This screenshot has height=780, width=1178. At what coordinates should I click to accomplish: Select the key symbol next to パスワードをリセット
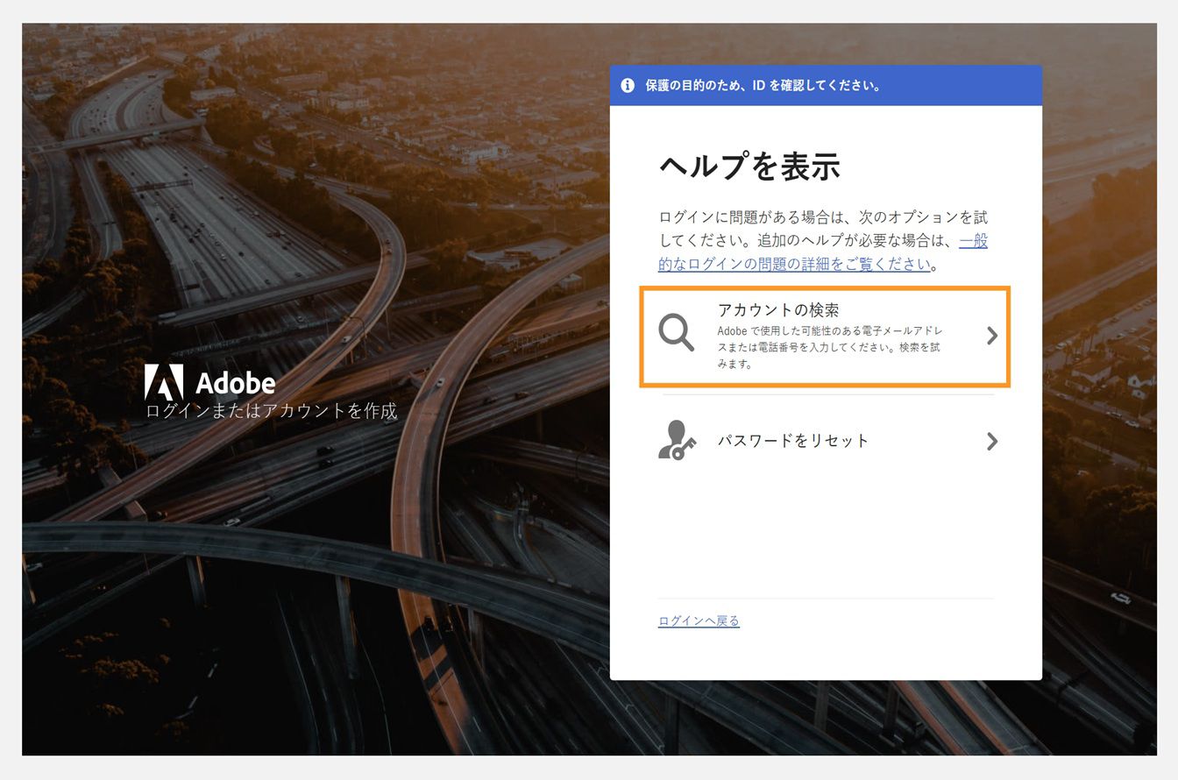point(684,447)
